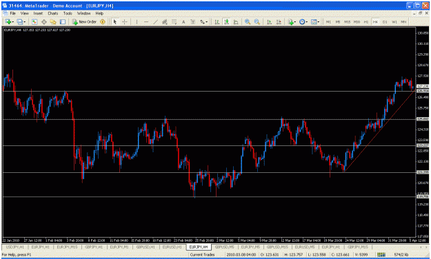Open the File menu

[13, 13]
